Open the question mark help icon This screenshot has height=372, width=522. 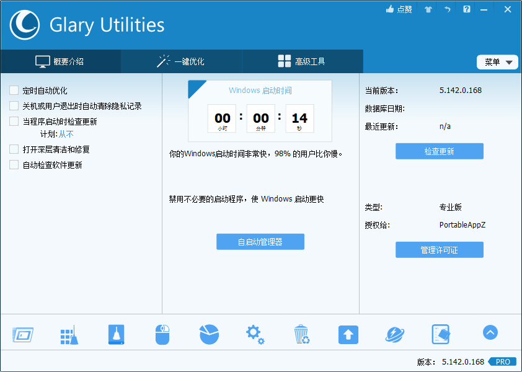[x=466, y=9]
